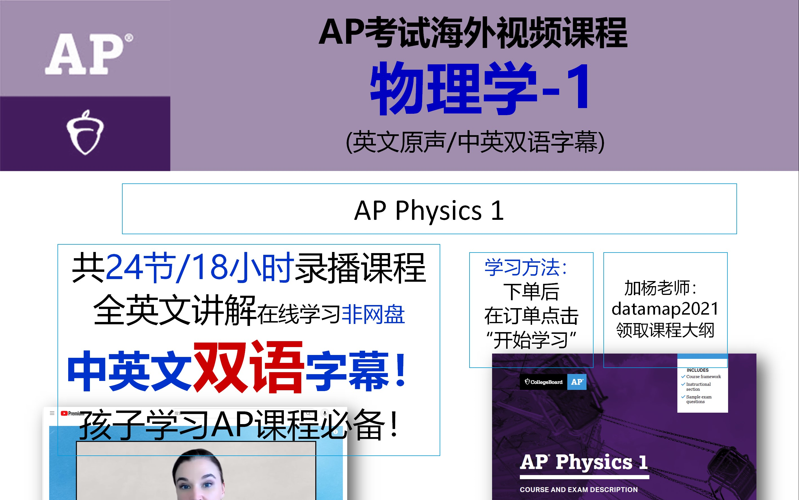Click the text '领取课程大纲'
The image size is (799, 500).
(x=665, y=330)
